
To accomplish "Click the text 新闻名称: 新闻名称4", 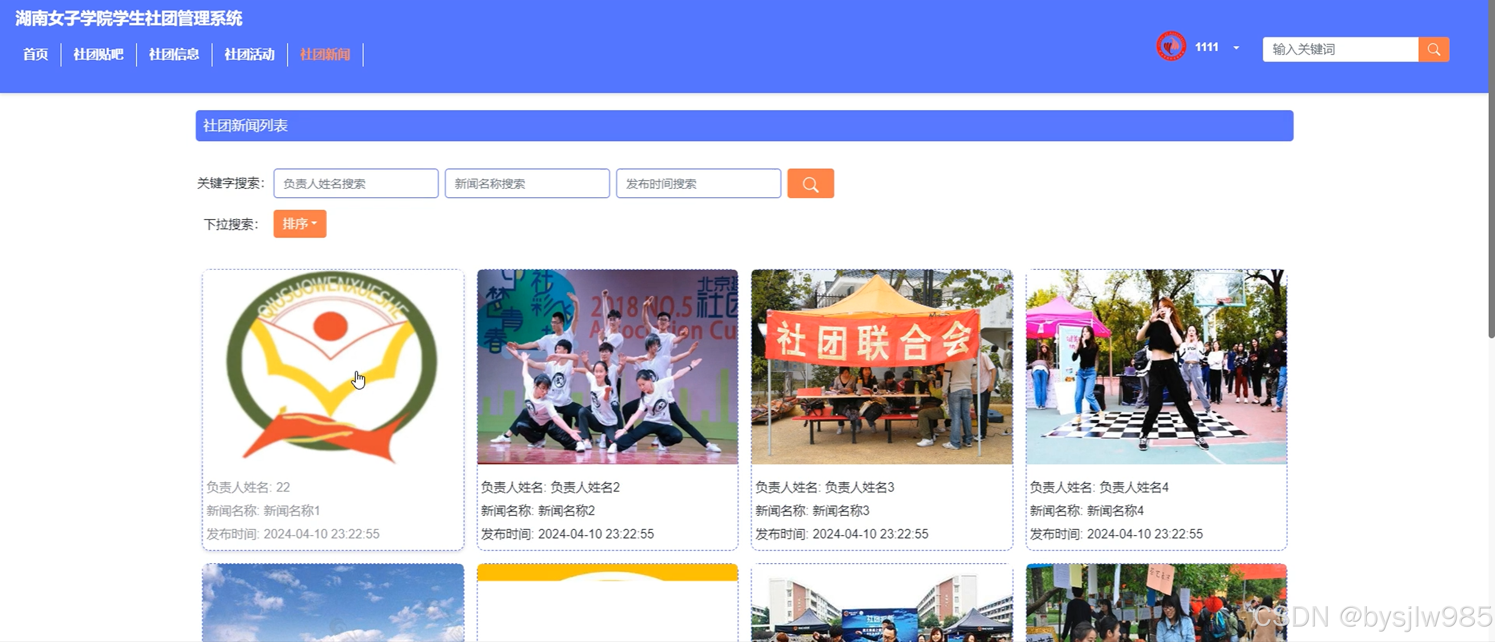I will (x=1086, y=510).
